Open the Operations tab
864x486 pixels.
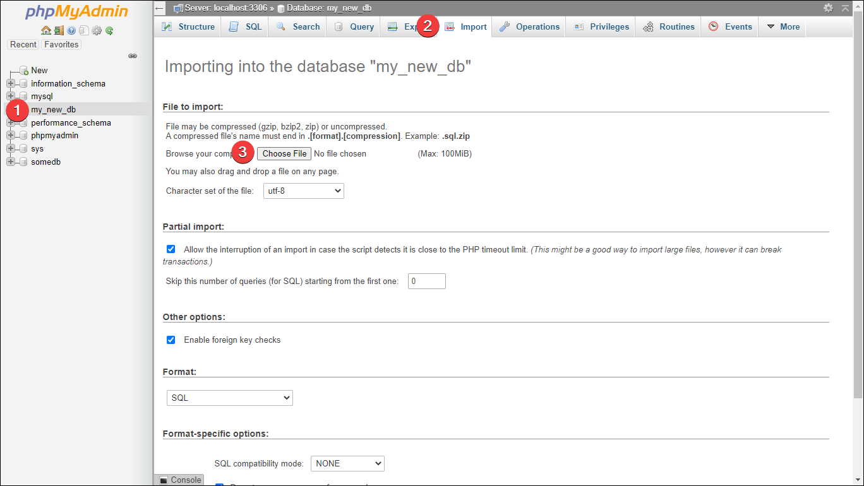[529, 27]
